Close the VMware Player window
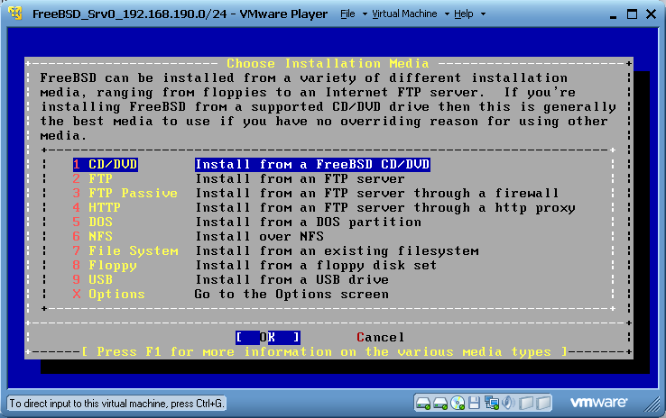Viewport: 666px width, 418px height. (652, 14)
